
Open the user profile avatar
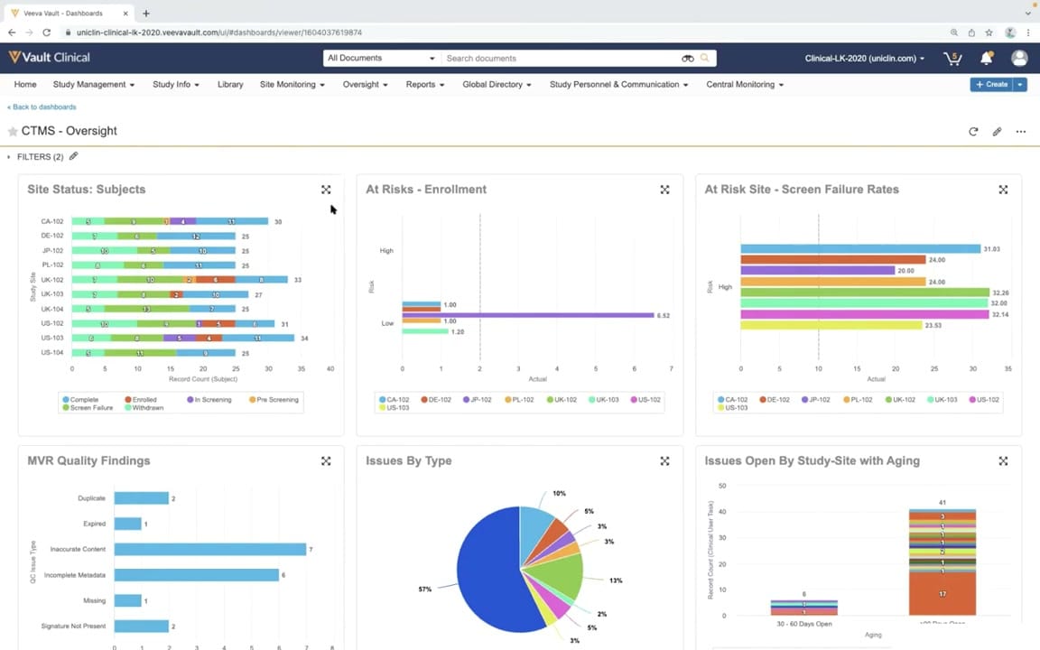(x=1019, y=59)
